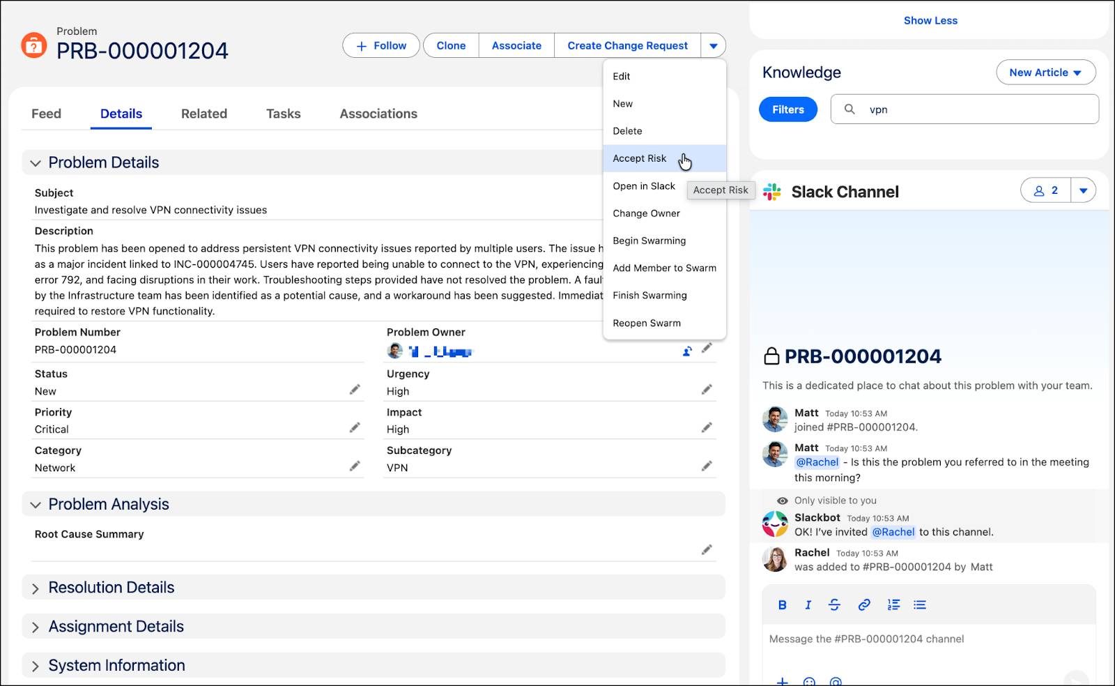Click the Associate button
The width and height of the screenshot is (1115, 686).
point(516,46)
